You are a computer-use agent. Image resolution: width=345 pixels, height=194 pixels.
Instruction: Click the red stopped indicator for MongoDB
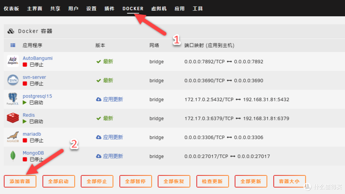pos(25,159)
